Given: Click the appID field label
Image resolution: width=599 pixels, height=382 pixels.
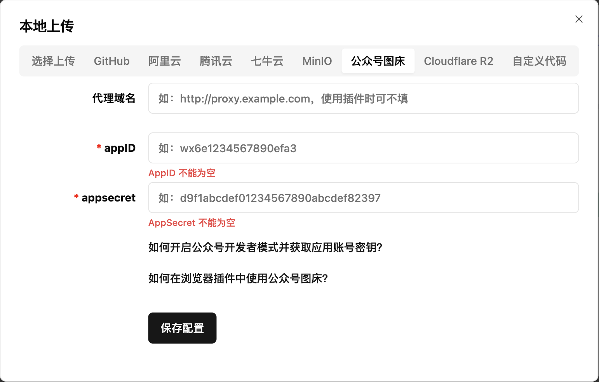Looking at the screenshot, I should [120, 148].
